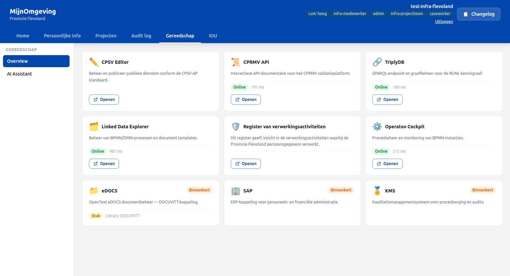The height and width of the screenshot is (276, 510).
Task: Select the shield icon on the Register van verwerkingsactiviteiten card
Action: pos(236,126)
